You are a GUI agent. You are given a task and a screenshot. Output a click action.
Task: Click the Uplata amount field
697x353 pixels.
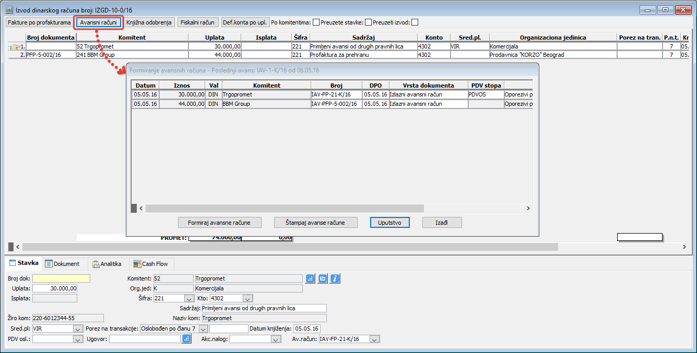point(55,288)
